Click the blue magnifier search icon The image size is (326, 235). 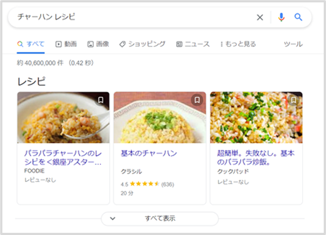pos(298,17)
